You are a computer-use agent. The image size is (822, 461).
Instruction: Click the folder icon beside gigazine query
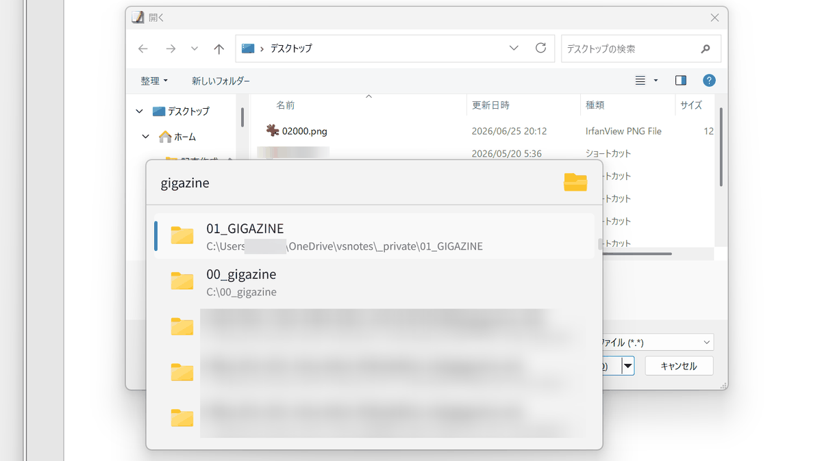coord(575,182)
